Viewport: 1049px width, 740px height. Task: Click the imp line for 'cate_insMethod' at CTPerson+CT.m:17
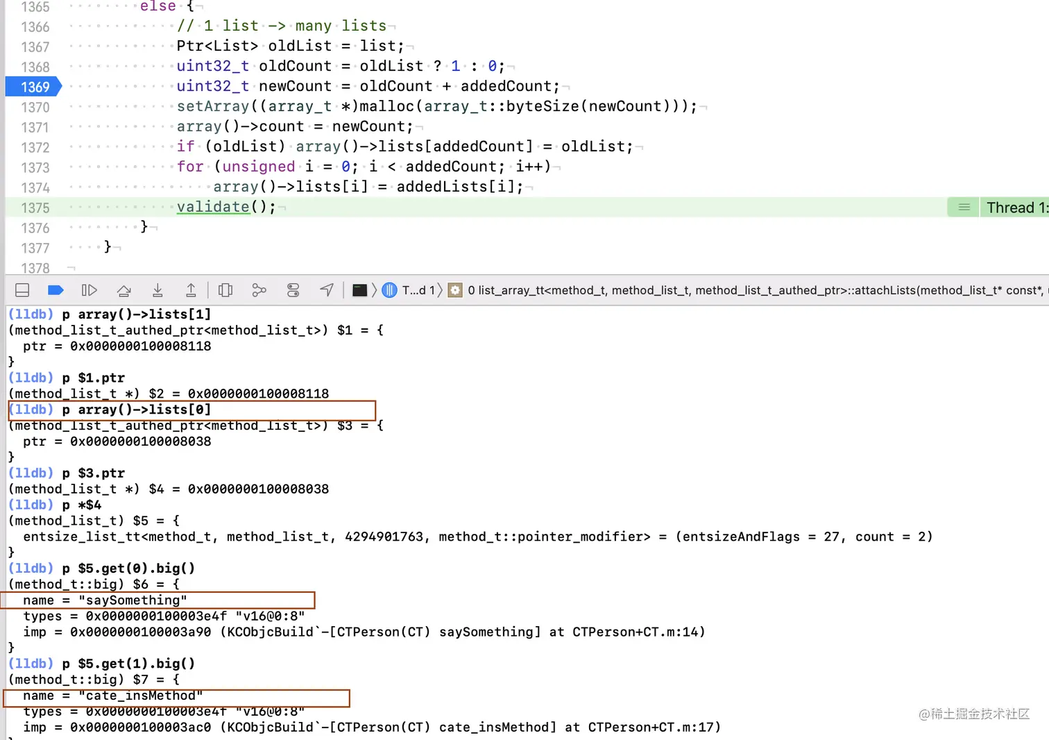tap(372, 728)
